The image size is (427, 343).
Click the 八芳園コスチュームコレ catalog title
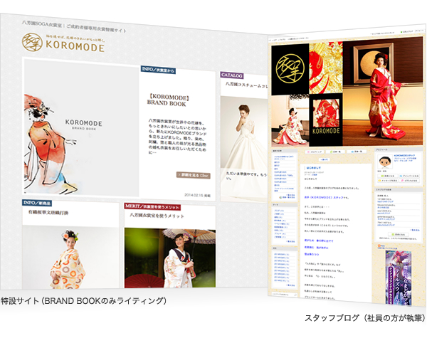click(246, 85)
